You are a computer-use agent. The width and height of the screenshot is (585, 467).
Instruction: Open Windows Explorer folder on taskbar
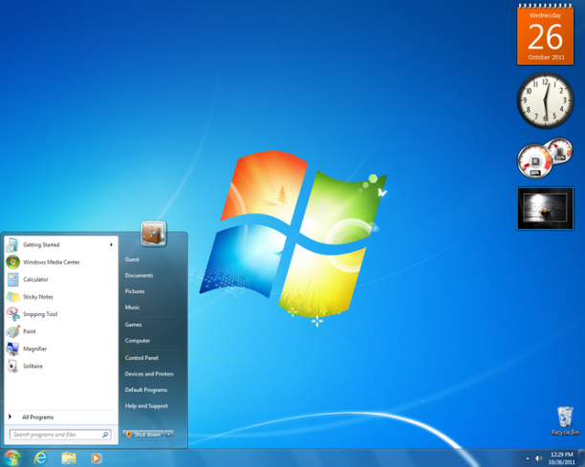click(x=69, y=458)
